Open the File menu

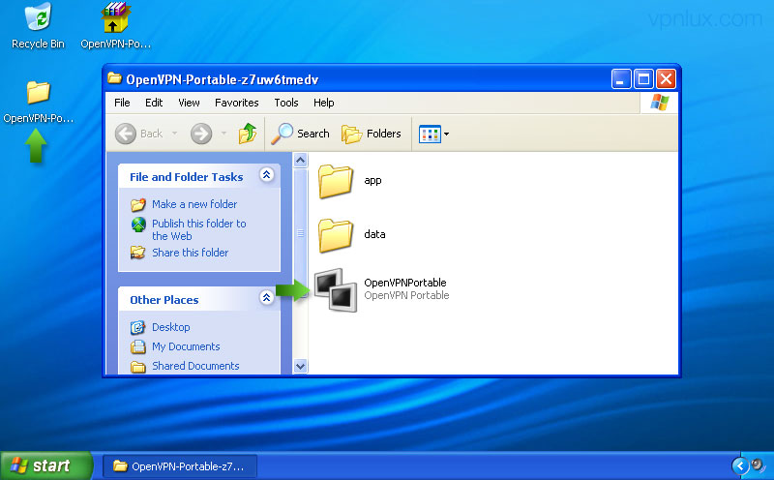point(122,103)
